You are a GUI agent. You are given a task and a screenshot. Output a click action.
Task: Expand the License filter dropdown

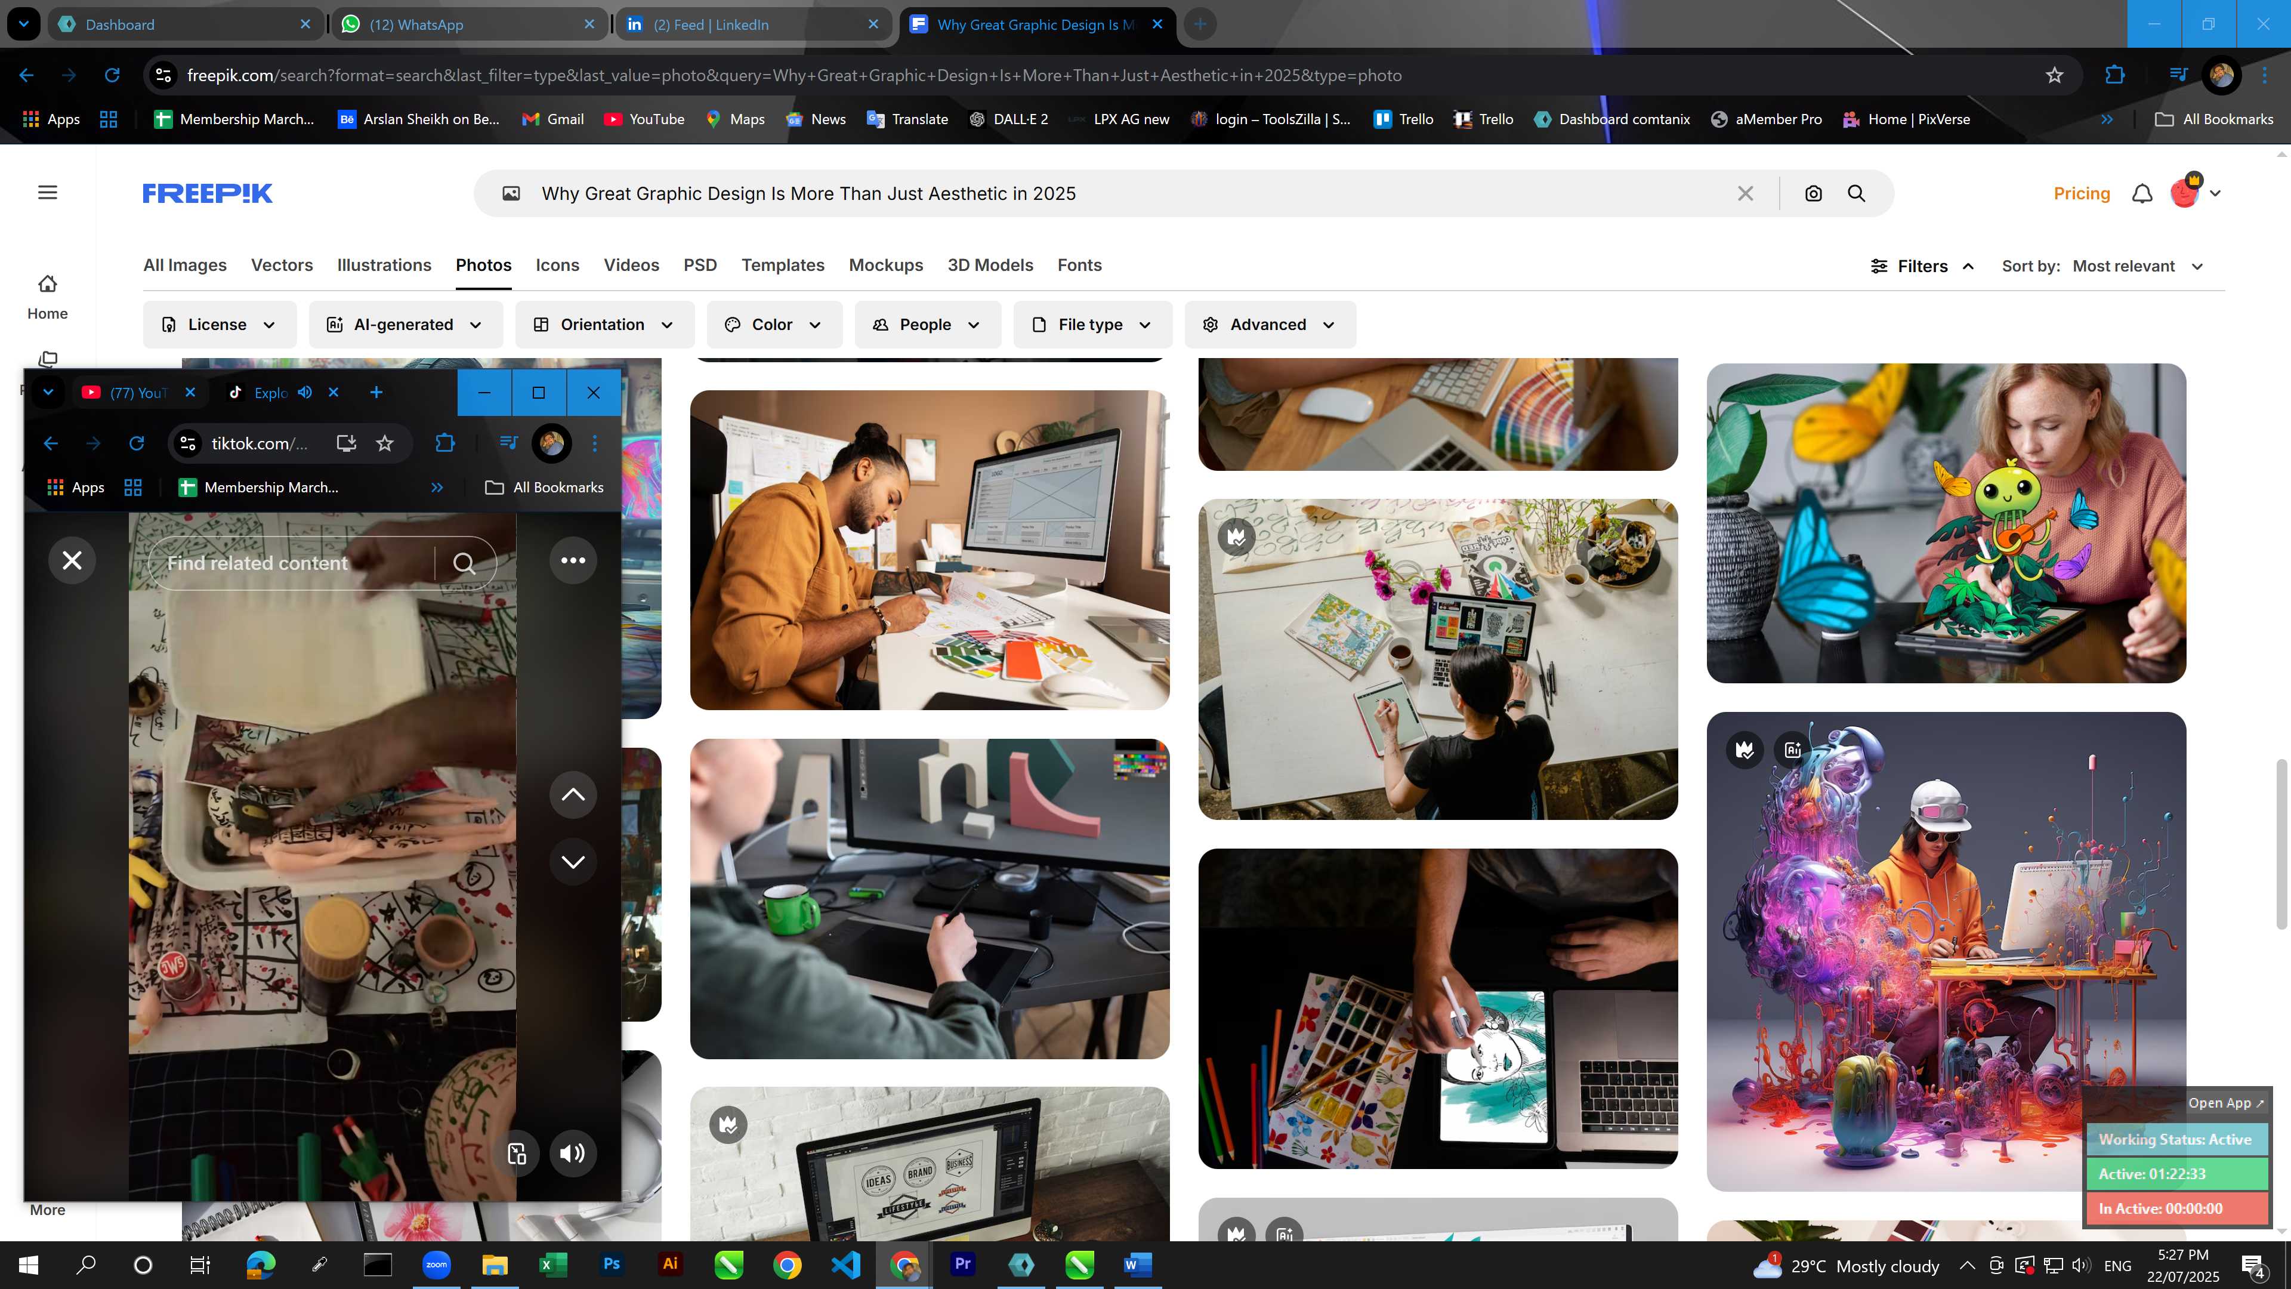click(220, 325)
